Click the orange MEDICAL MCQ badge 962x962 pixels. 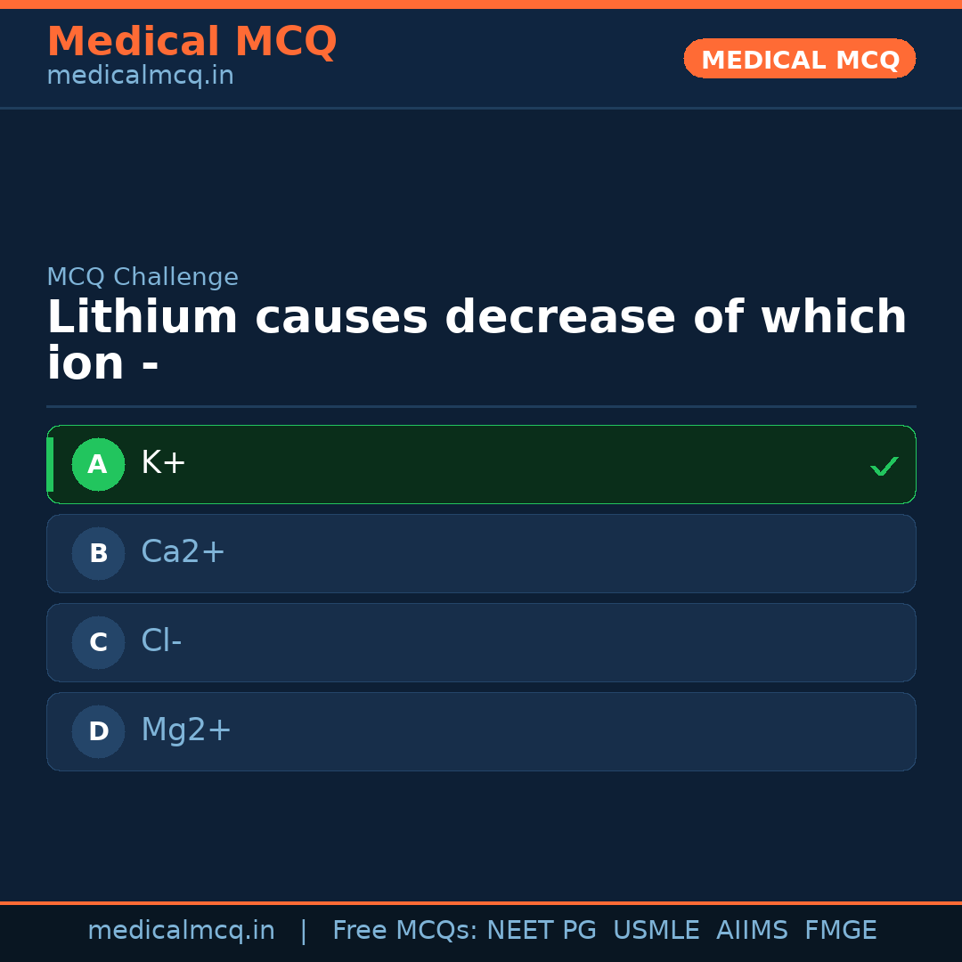coord(799,59)
